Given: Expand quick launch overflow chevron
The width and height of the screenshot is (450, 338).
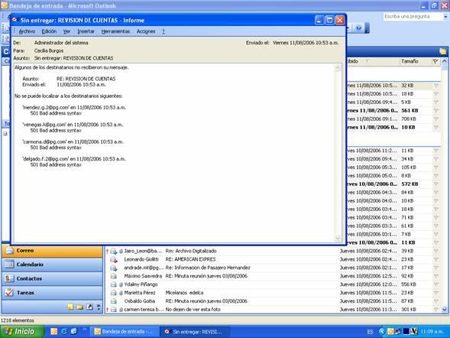Looking at the screenshot, I should [85, 330].
